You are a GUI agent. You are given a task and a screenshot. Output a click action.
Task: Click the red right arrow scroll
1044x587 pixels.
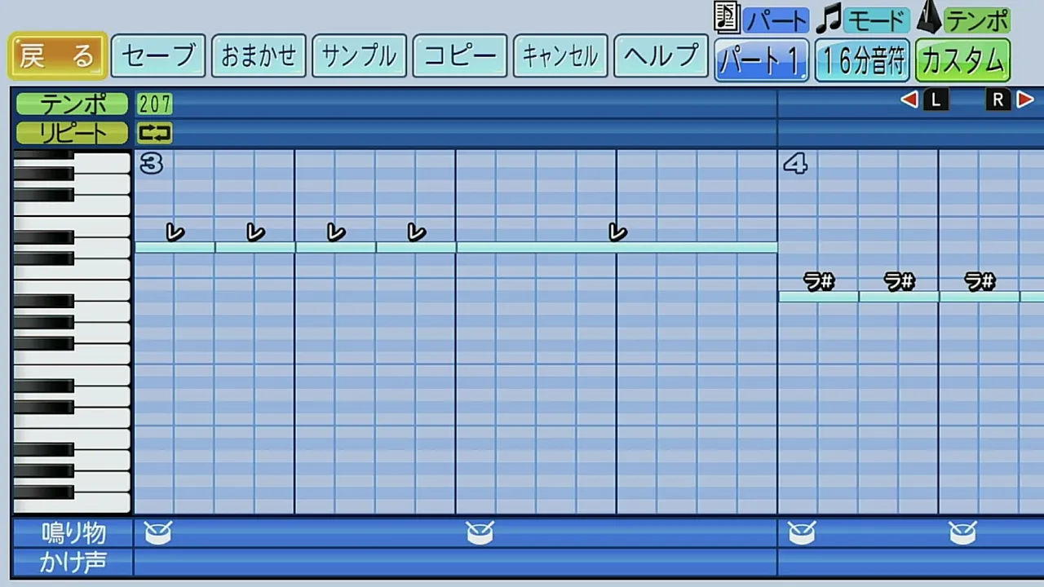[x=1025, y=100]
